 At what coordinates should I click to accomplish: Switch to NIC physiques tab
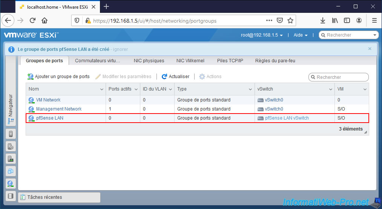(149, 61)
